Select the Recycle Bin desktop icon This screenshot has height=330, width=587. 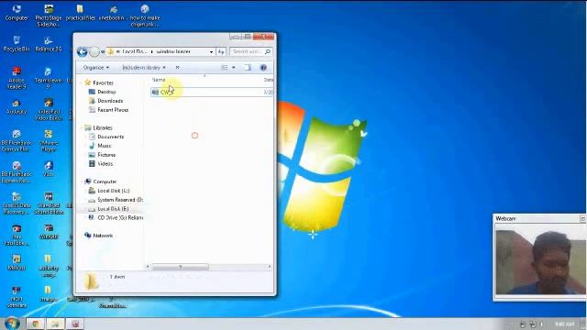click(x=17, y=44)
